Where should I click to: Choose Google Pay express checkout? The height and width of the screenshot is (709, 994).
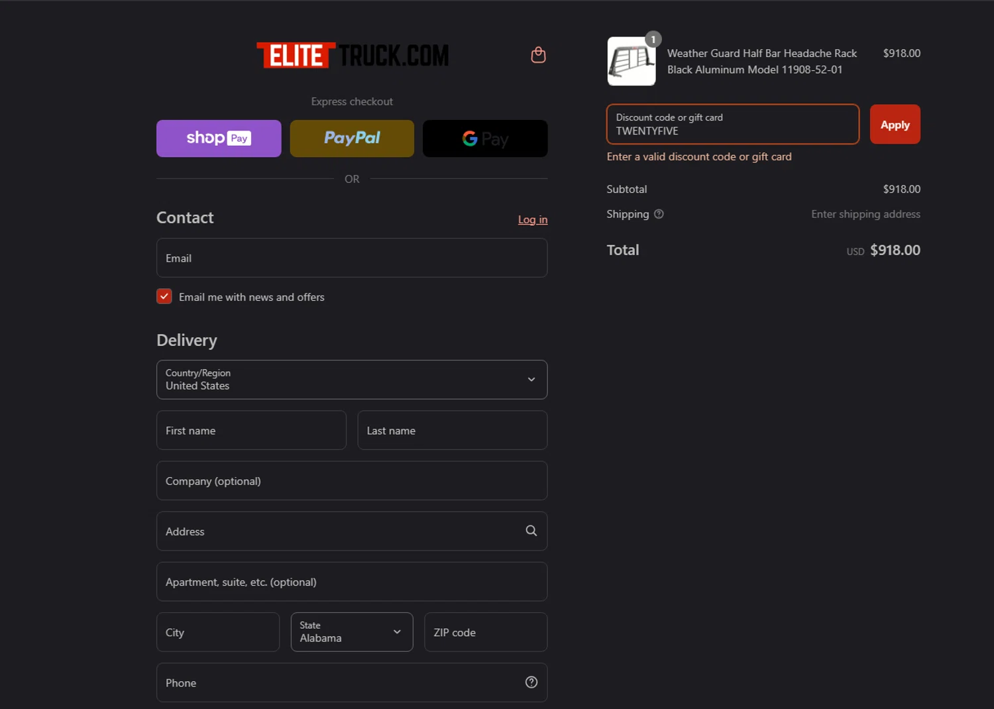pos(485,138)
